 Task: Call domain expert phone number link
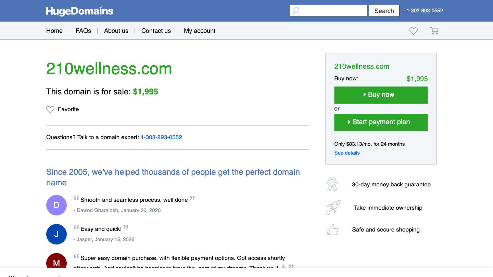tap(161, 137)
